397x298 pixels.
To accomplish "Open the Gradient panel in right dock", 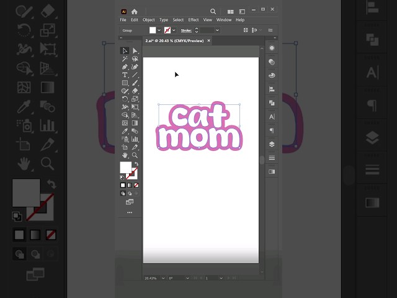I will [x=272, y=172].
